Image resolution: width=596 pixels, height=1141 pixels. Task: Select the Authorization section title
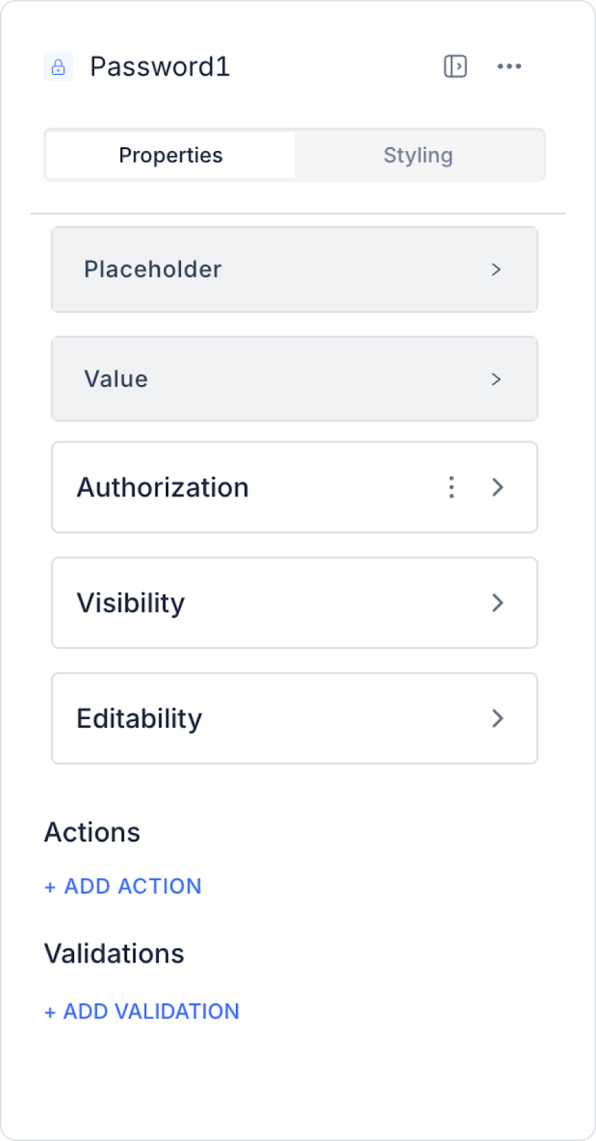point(163,488)
